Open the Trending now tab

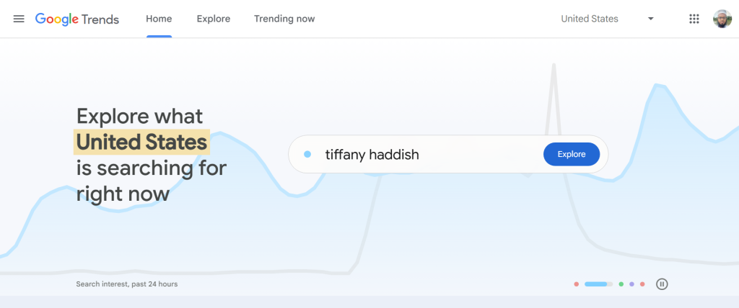point(284,19)
